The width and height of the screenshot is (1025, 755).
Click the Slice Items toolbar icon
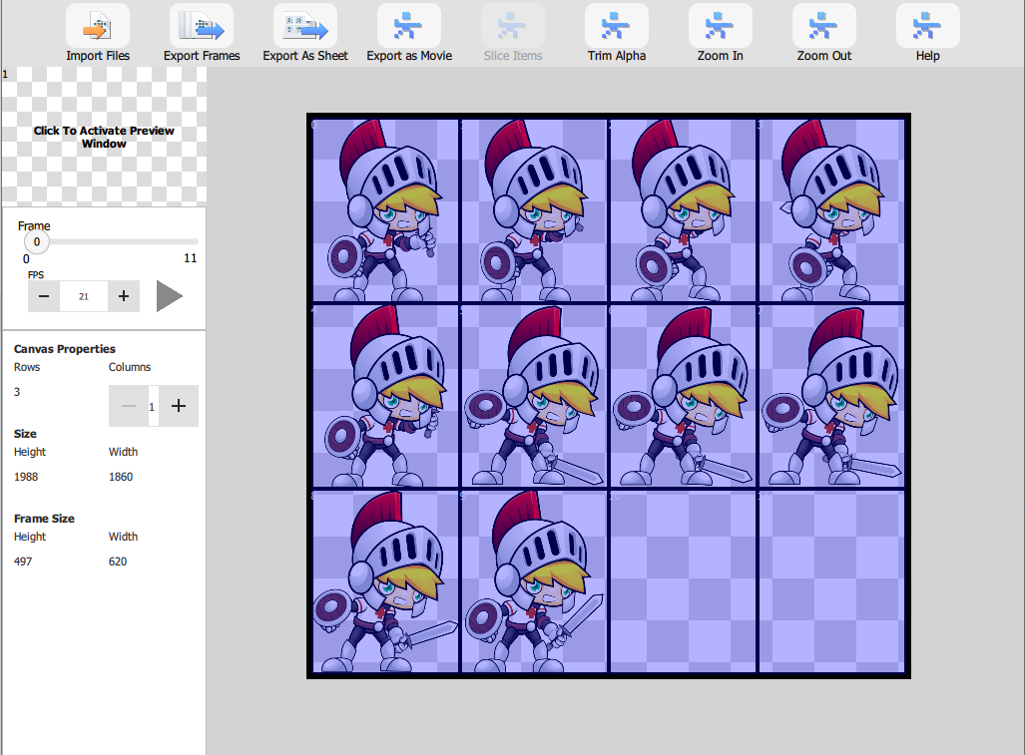coord(513,26)
